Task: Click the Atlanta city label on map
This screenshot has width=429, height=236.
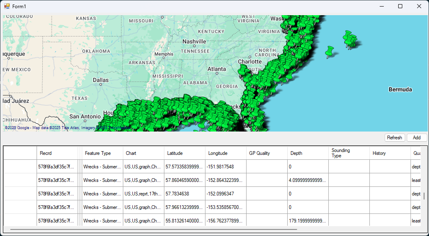Action: [217, 69]
